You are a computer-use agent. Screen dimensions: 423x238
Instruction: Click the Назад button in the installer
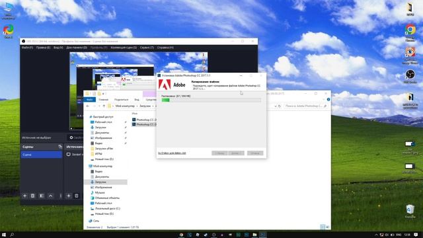click(219, 153)
